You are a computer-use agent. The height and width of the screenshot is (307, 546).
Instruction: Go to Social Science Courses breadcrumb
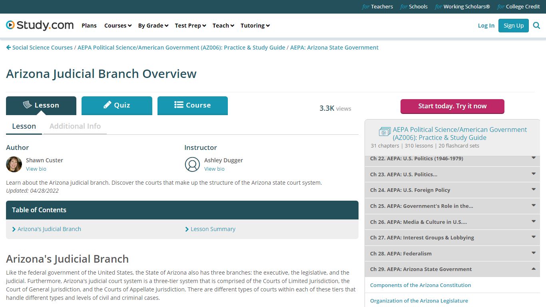click(x=42, y=48)
